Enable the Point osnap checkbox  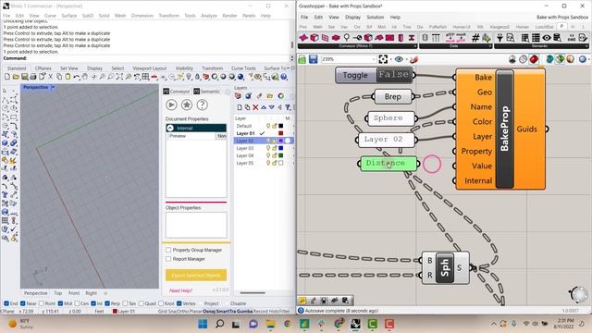click(x=42, y=303)
